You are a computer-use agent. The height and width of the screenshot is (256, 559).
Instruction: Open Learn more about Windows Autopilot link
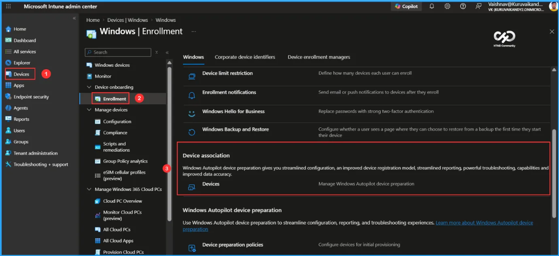coord(358,226)
